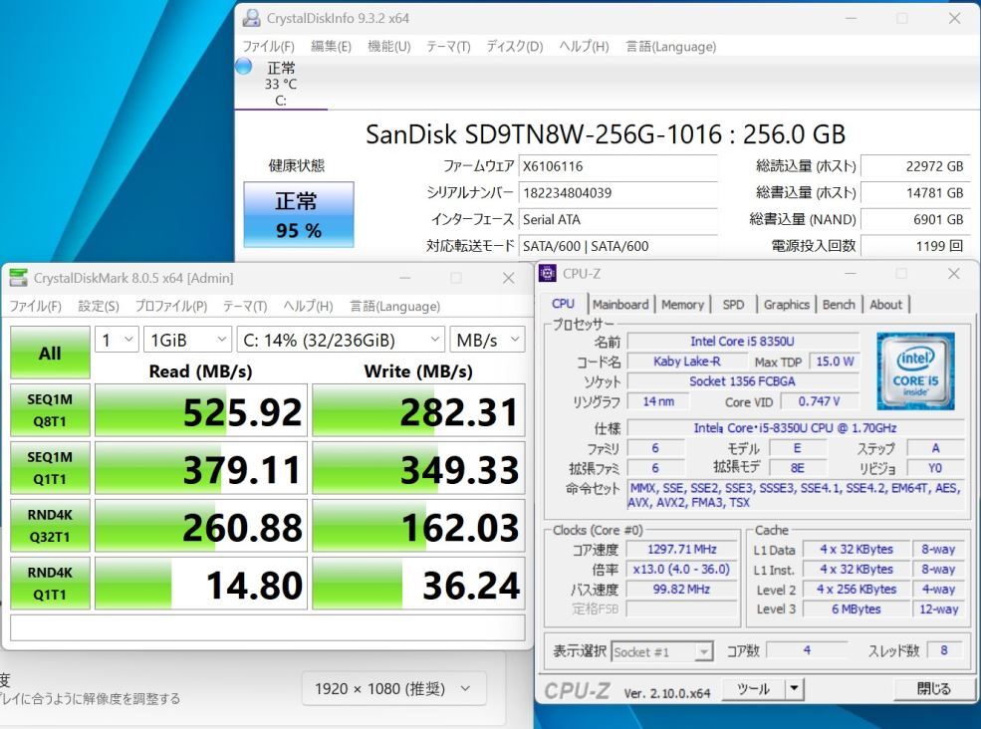
Task: Click the transfer mode field SATA/600 | SATA/600
Action: point(617,246)
